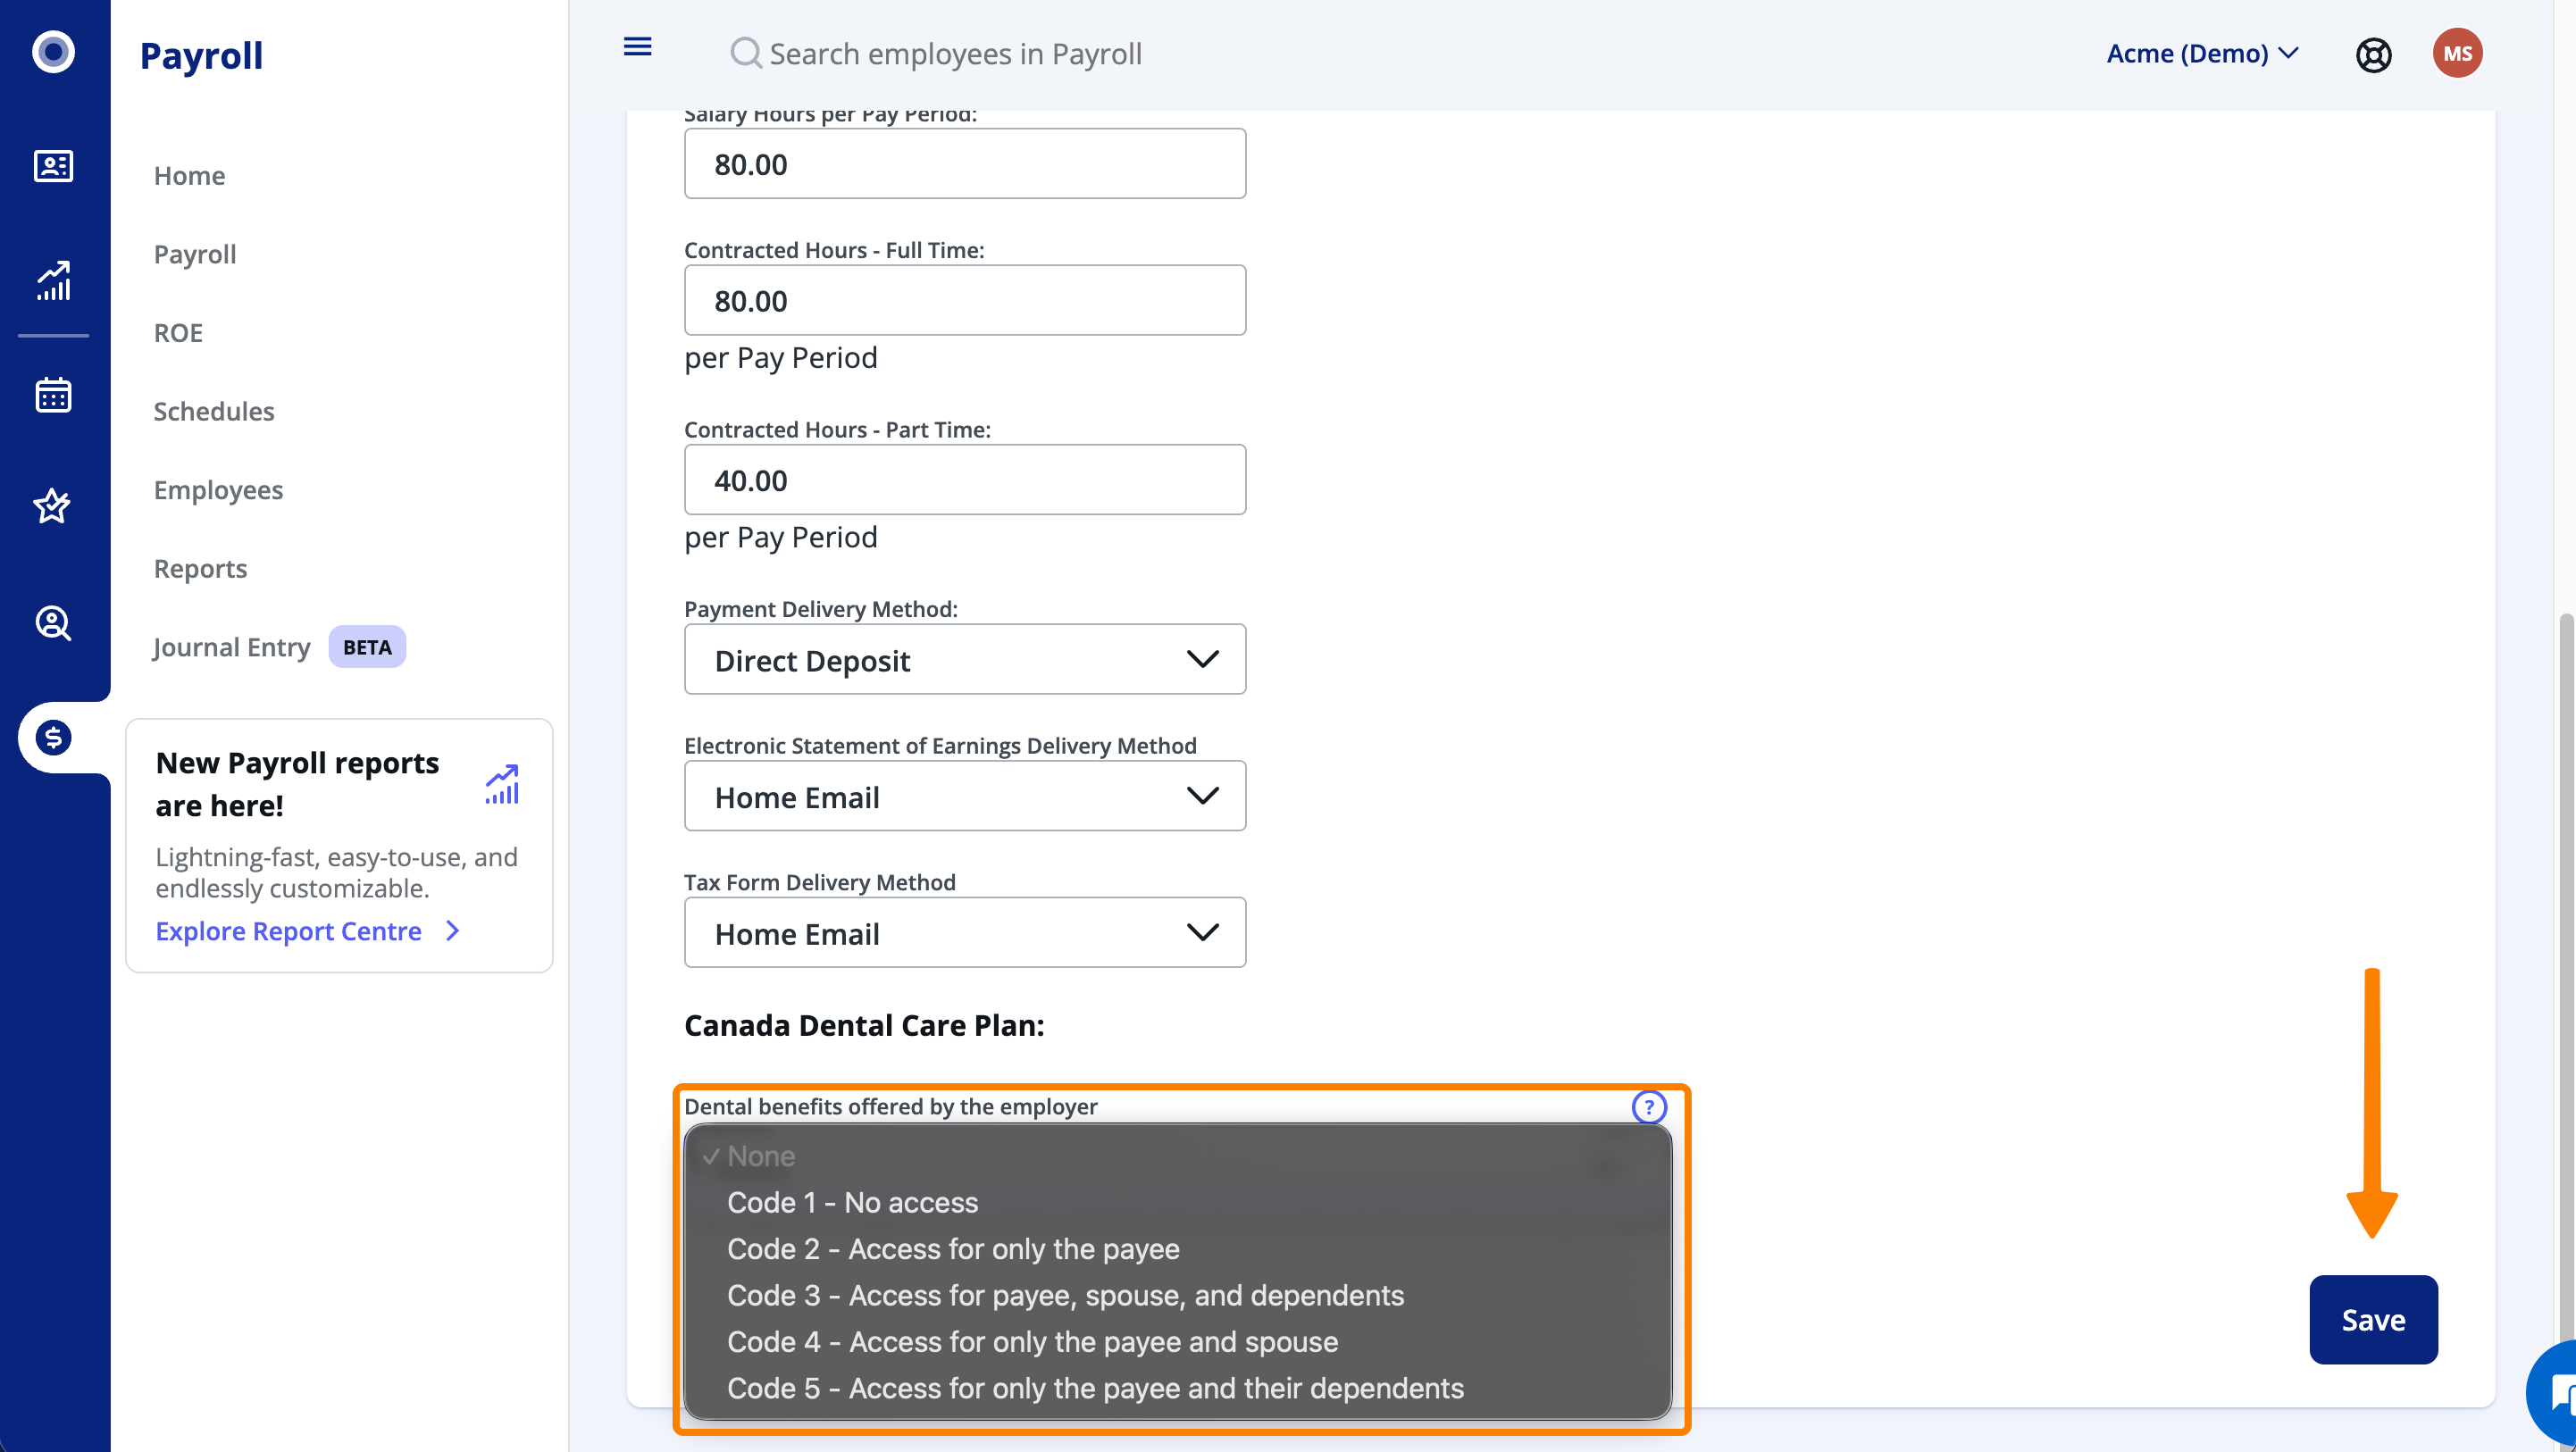Viewport: 2576px width, 1452px height.
Task: Click the MS user avatar
Action: click(x=2456, y=54)
